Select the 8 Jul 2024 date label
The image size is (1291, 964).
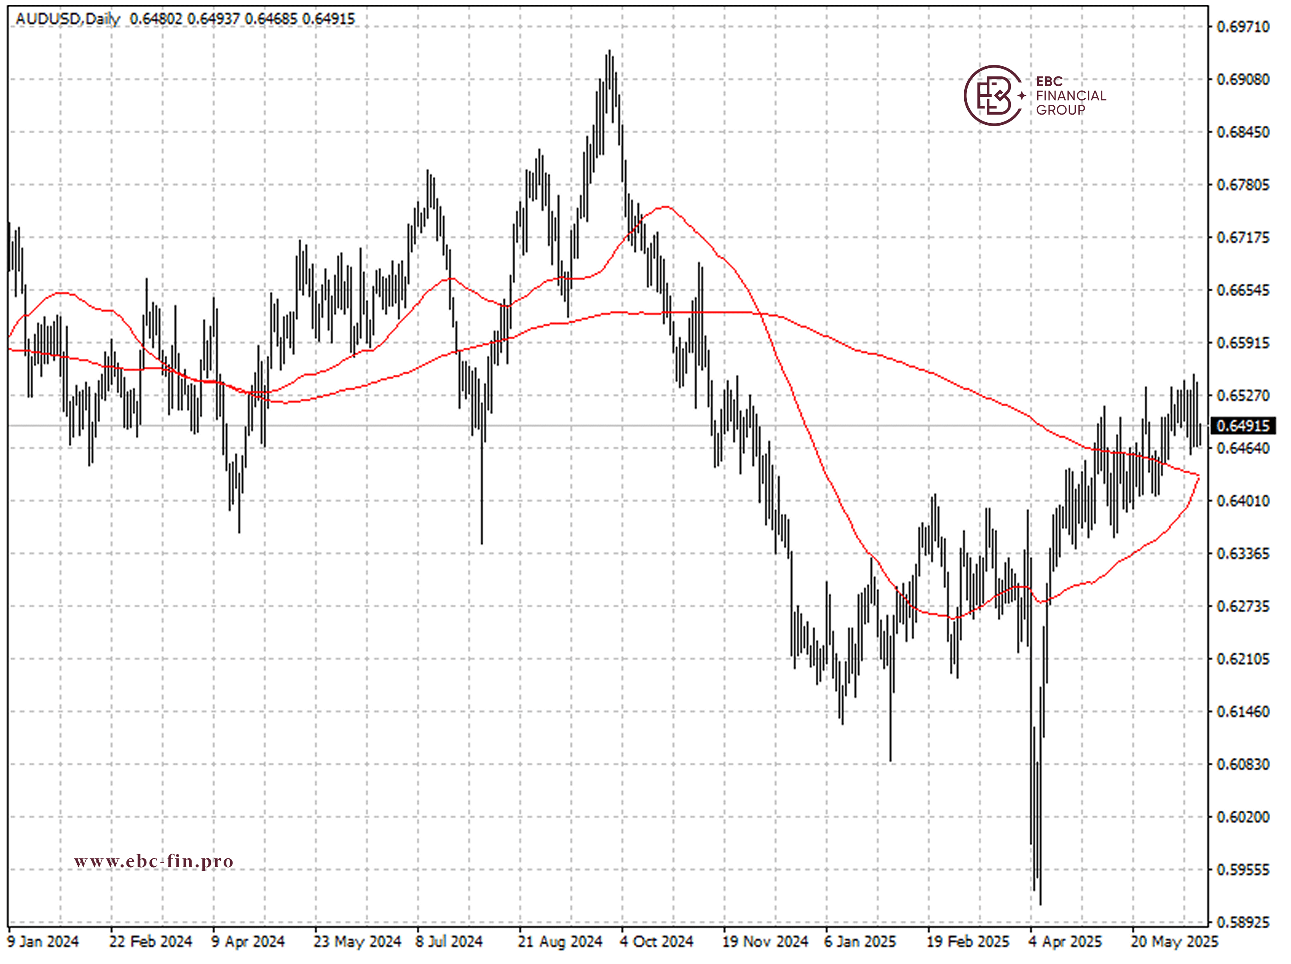449,942
